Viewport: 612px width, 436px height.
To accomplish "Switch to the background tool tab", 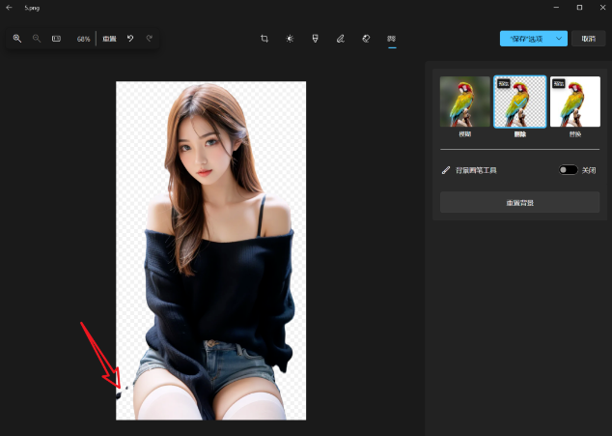I will 391,39.
